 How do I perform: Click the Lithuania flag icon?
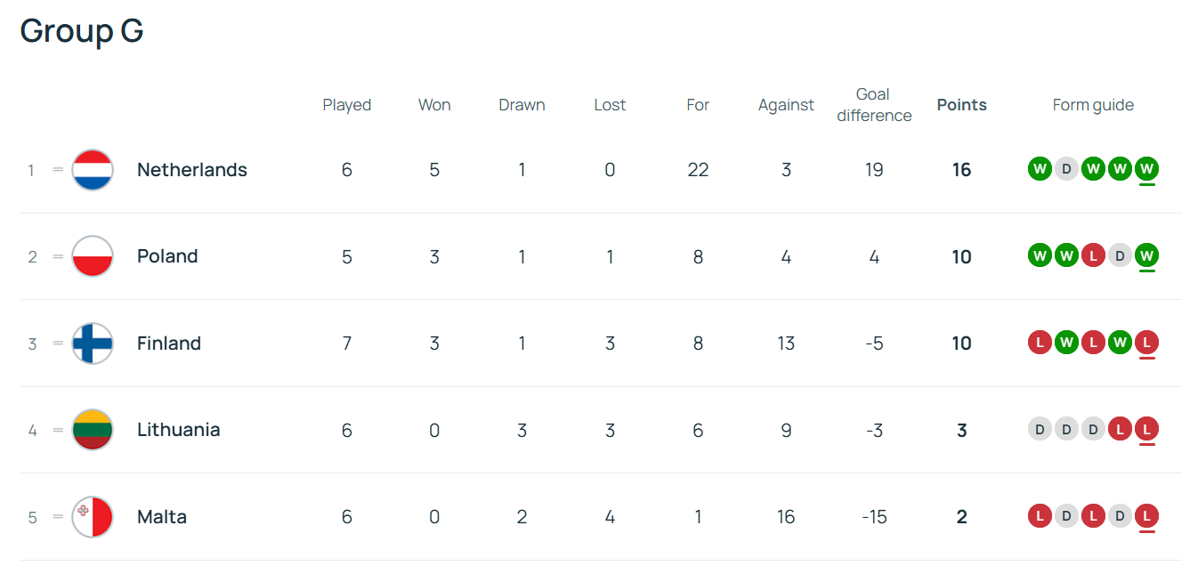(93, 430)
